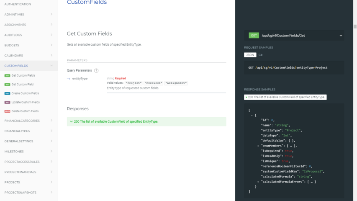This screenshot has width=357, height=201.
Task: Switch to the C# request sample tab
Action: [x=260, y=55]
